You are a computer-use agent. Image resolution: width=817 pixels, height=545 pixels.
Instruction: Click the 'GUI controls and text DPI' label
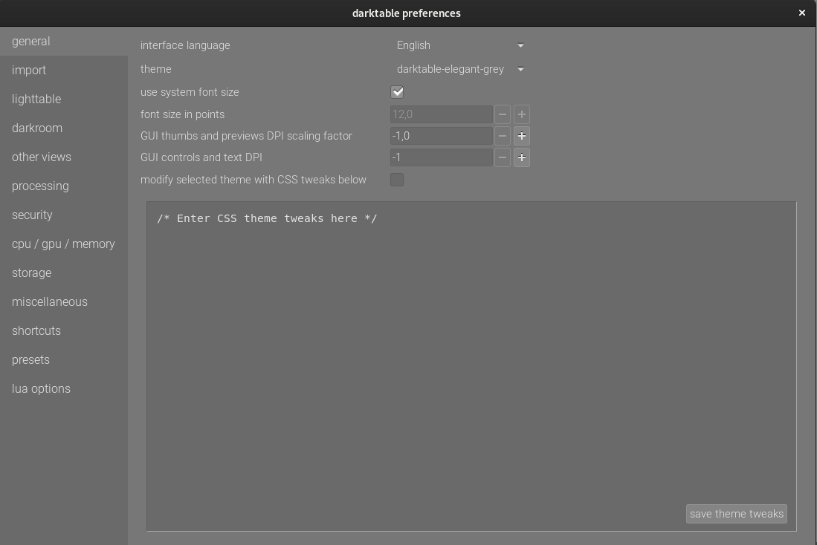pos(201,157)
